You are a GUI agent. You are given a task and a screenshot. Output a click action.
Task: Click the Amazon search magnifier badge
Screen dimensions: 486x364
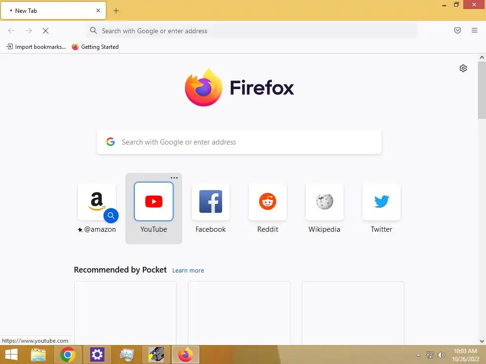click(111, 216)
